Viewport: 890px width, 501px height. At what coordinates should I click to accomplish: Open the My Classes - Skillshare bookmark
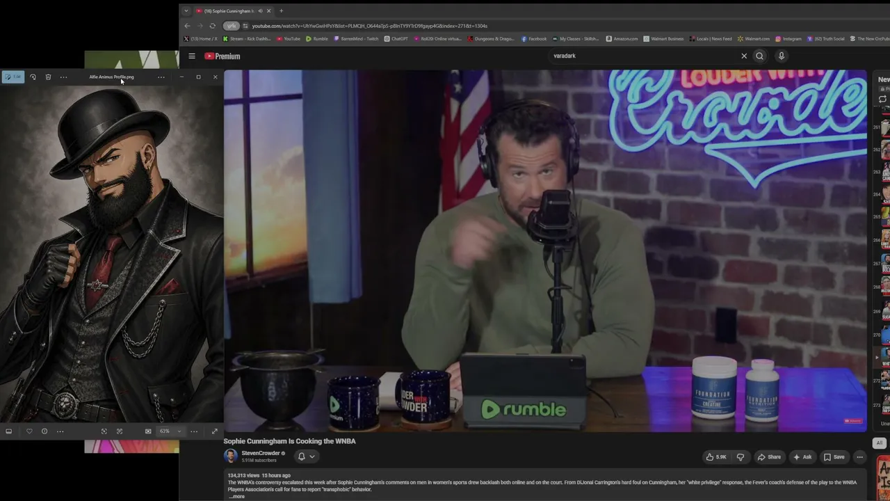tap(576, 39)
